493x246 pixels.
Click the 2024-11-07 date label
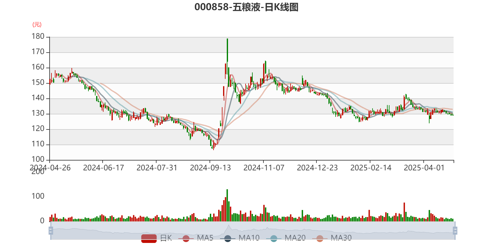pos(264,168)
